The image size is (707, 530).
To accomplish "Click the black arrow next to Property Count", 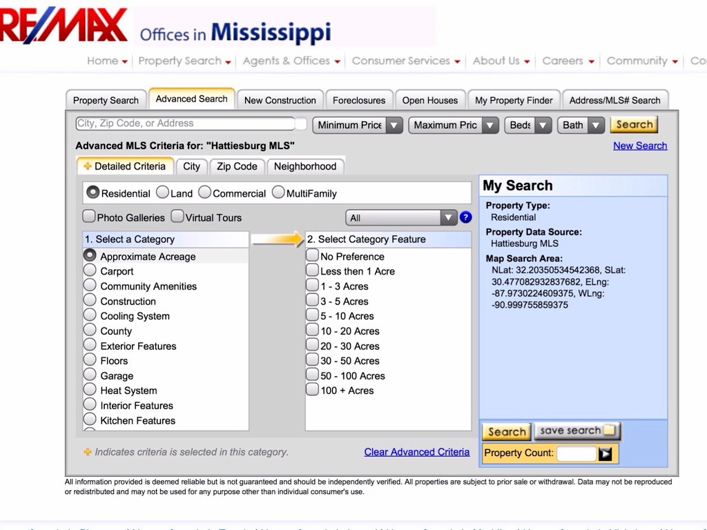I will (606, 453).
